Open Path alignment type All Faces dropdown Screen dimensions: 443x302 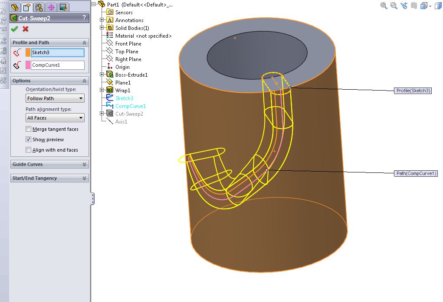click(55, 118)
